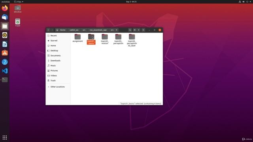Viewport: 253px width, 142px height.
Task: Select Trash in the sidebar
Action: pos(58,80)
